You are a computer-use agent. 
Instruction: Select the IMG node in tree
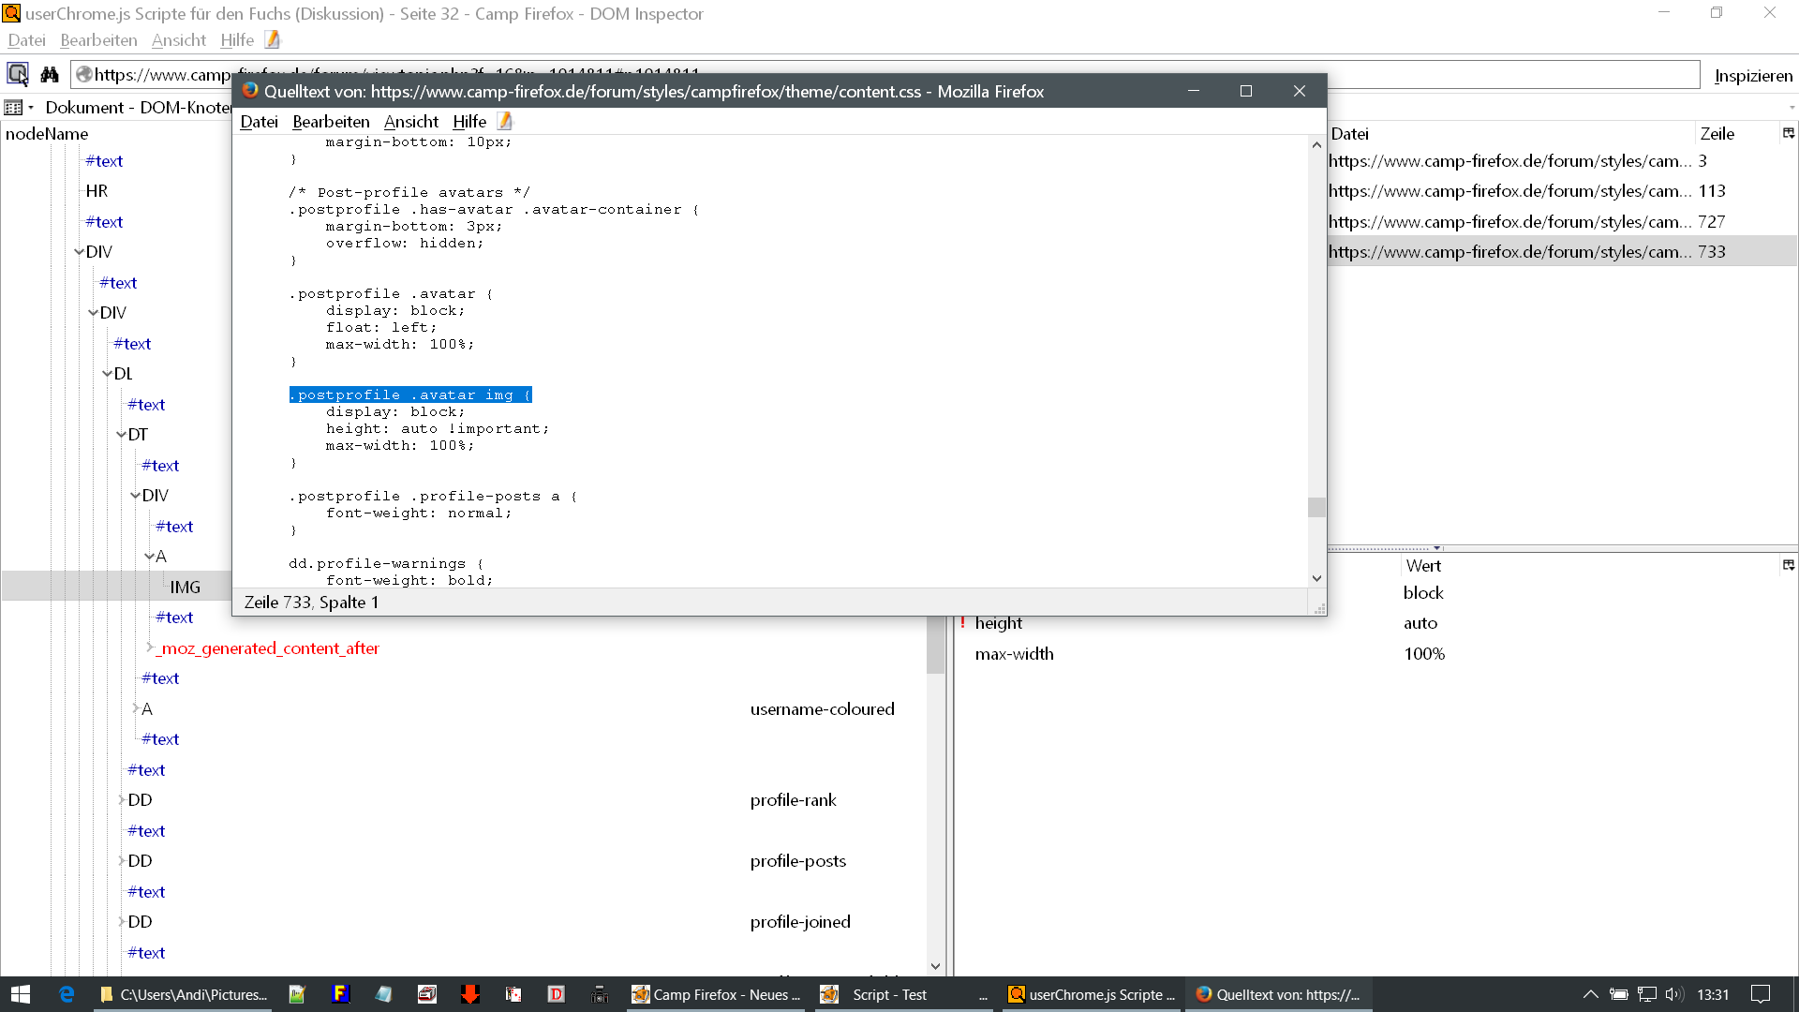185,587
